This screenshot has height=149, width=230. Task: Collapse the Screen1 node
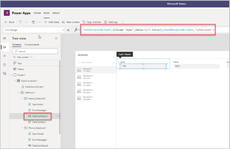11,75
